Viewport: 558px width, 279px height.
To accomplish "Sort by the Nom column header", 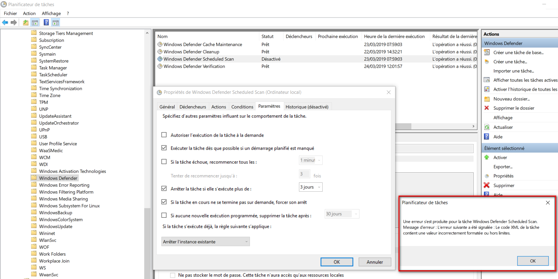I will tap(207, 36).
